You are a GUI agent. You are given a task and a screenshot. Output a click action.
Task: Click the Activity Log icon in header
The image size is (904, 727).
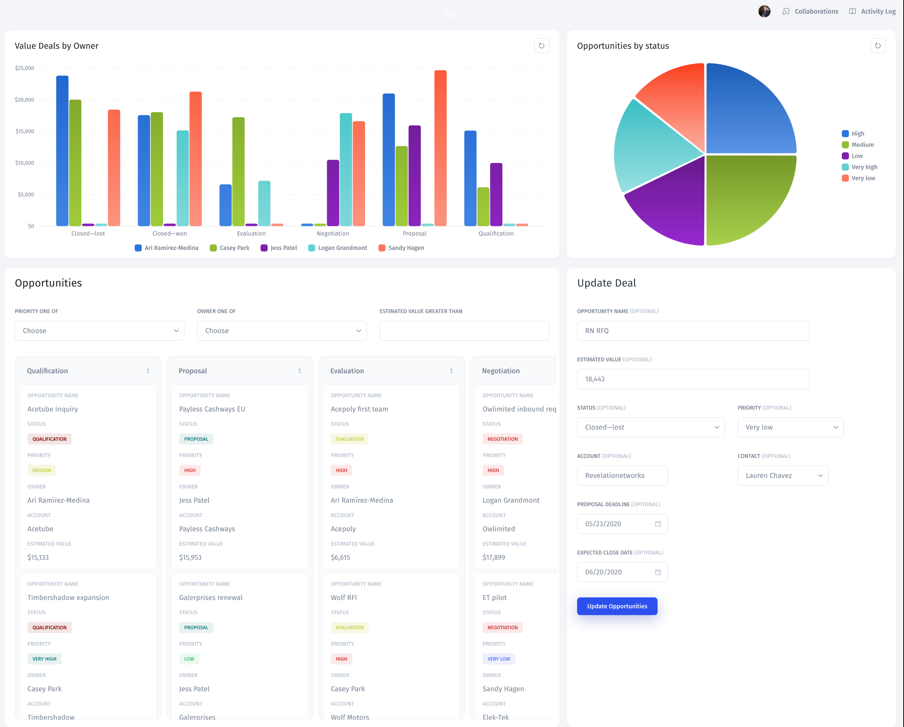coord(854,11)
